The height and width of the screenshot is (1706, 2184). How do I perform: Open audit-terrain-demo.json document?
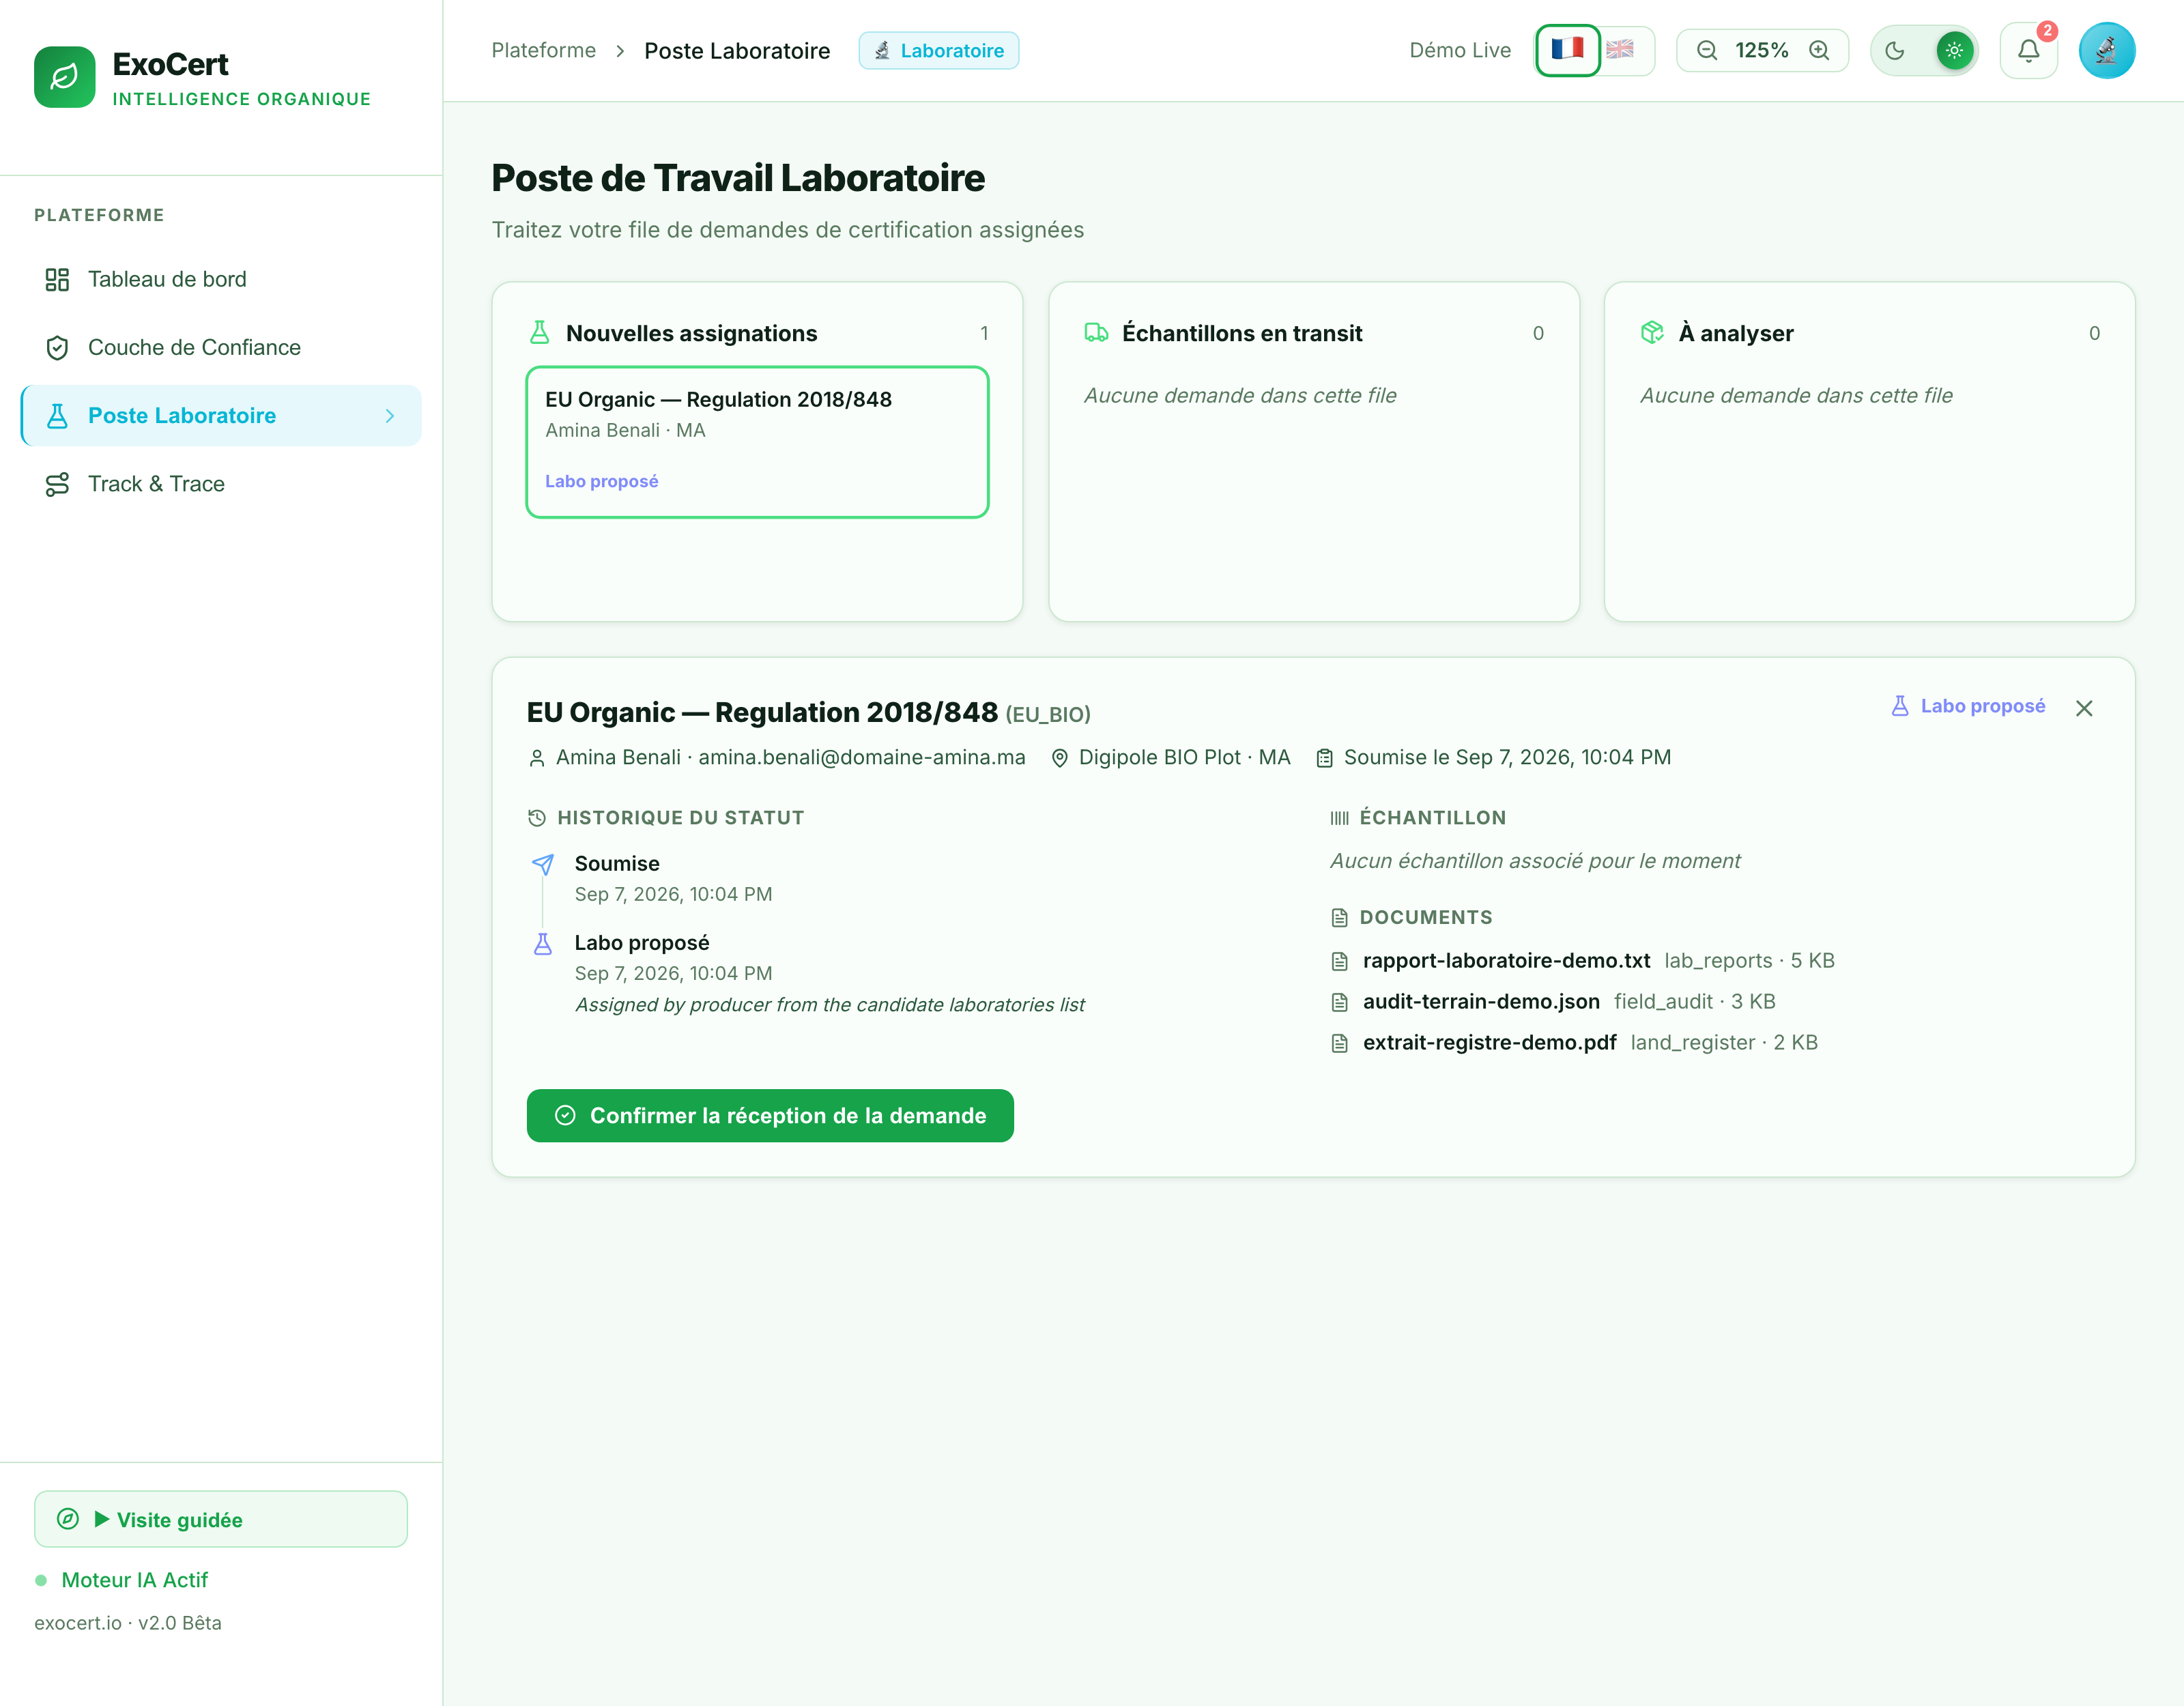pyautogui.click(x=1481, y=1002)
